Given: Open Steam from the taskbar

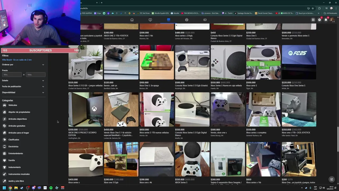Looking at the screenshot, I should 22,188.
